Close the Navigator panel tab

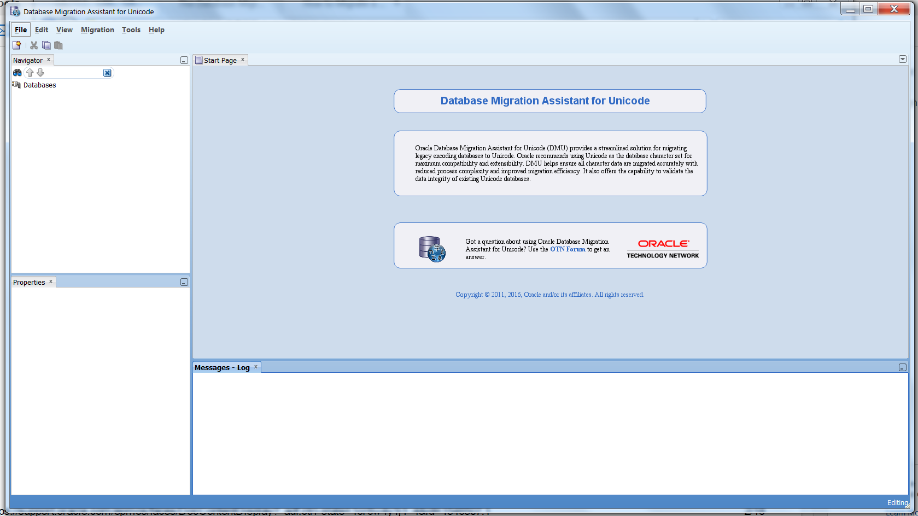[x=49, y=60]
